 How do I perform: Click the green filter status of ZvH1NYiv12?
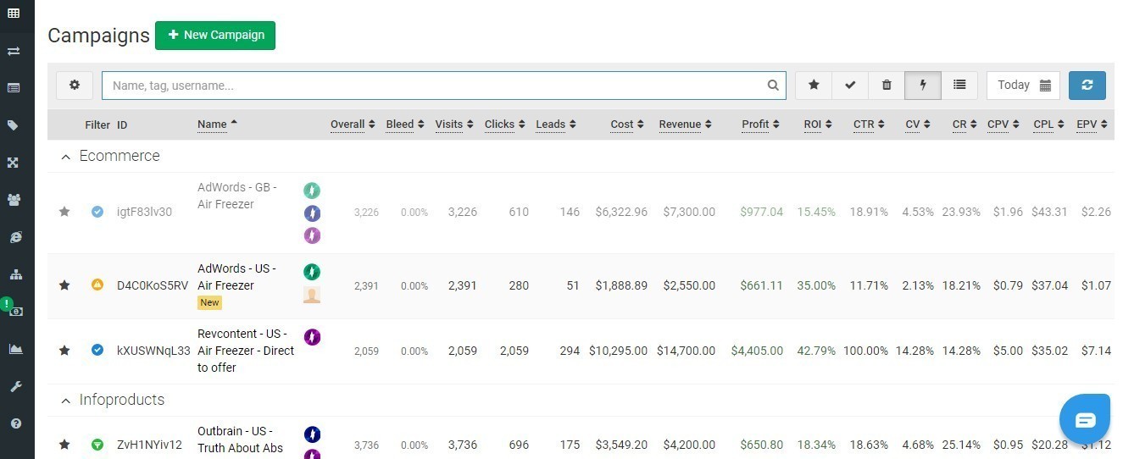coord(97,445)
